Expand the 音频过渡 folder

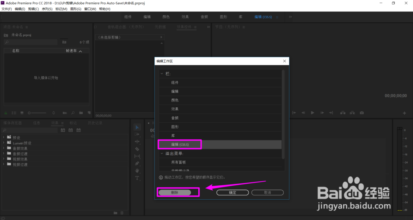pyautogui.click(x=4, y=154)
